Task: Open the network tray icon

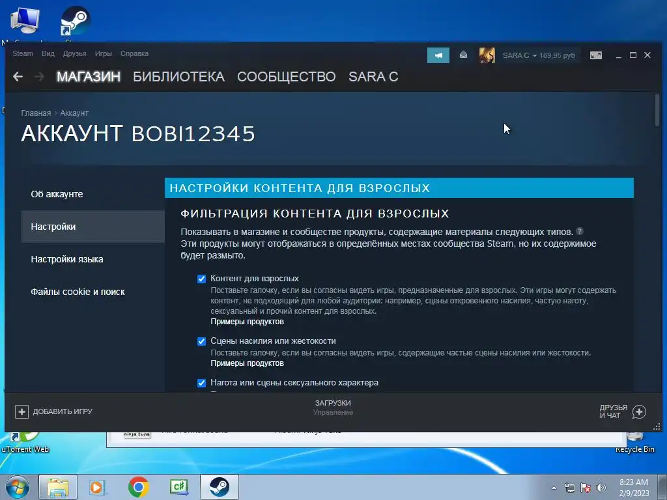Action: point(569,488)
